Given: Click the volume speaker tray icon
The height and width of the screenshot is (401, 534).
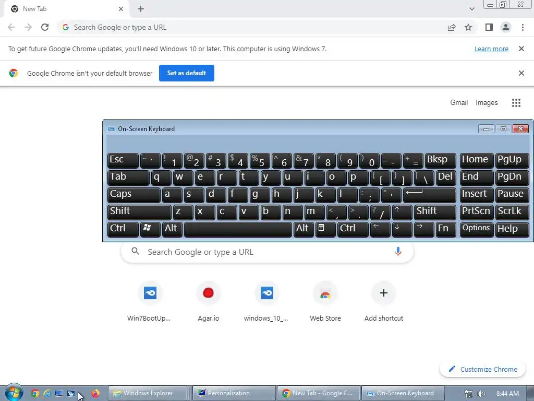Looking at the screenshot, I should 481,394.
